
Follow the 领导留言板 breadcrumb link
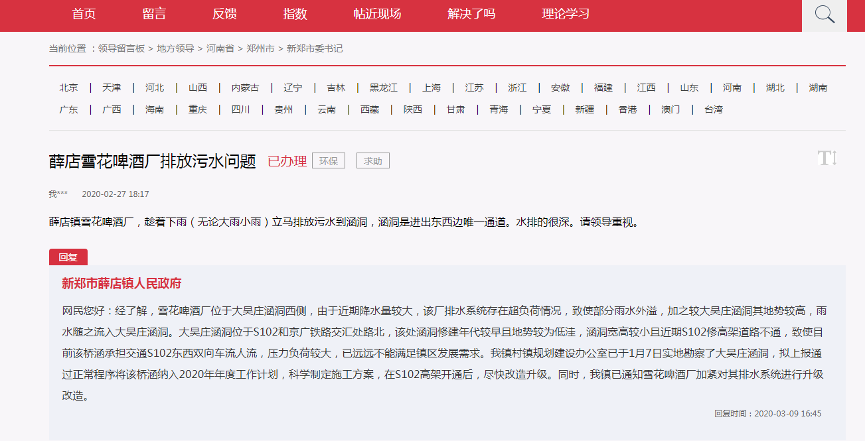coord(121,48)
